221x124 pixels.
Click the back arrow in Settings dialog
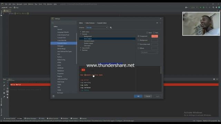click(x=157, y=23)
